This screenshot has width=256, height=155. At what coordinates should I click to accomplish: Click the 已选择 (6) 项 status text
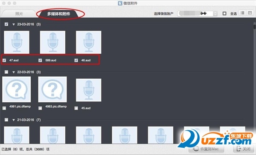tap(12, 149)
